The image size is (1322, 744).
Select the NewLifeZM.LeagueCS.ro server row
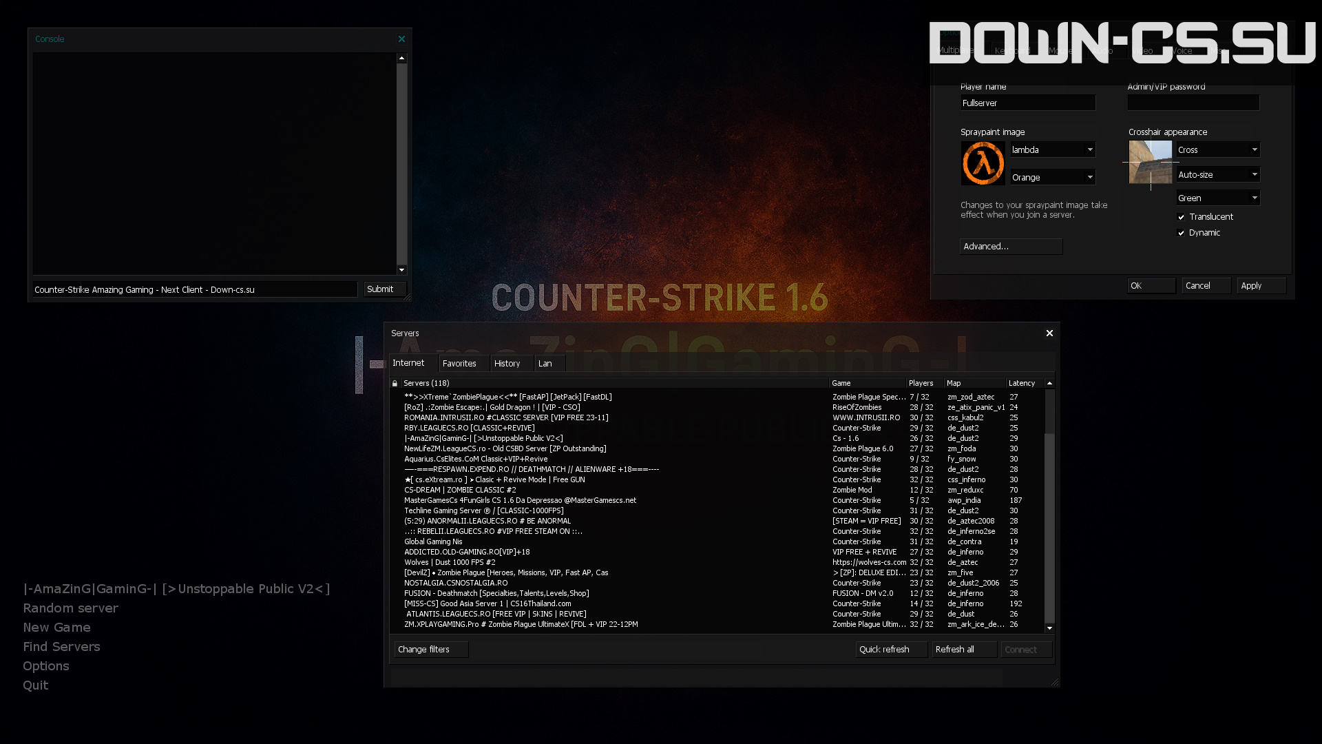click(x=716, y=448)
